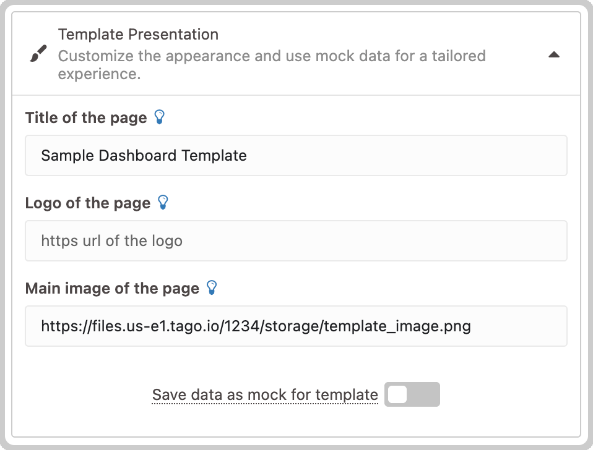Click the main image URL input field
Image resolution: width=593 pixels, height=450 pixels.
296,326
